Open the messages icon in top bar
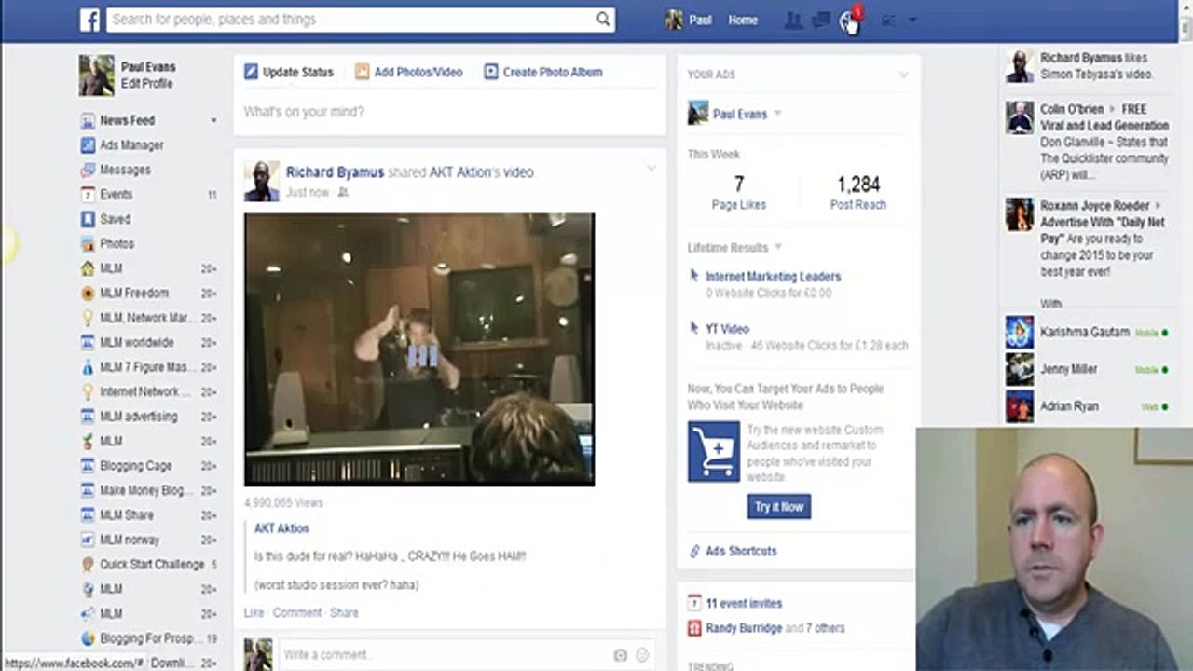Viewport: 1193px width, 671px height. point(821,21)
